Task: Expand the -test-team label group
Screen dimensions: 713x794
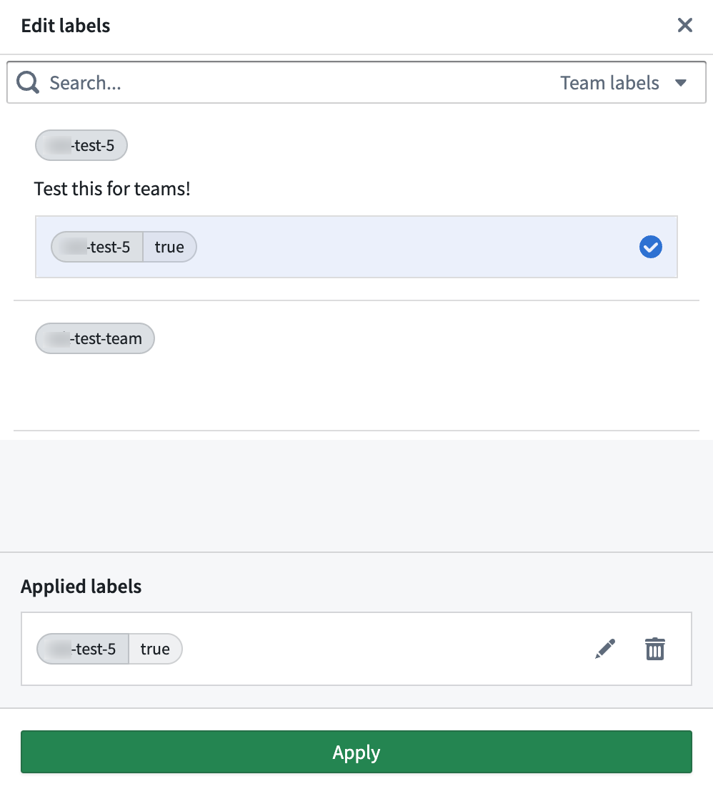Action: click(x=95, y=338)
